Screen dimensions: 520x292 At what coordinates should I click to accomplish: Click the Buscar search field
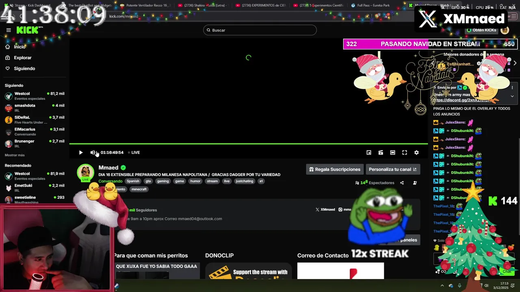point(260,30)
